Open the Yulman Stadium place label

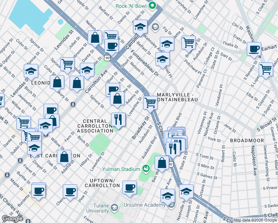pyautogui.click(x=121, y=169)
